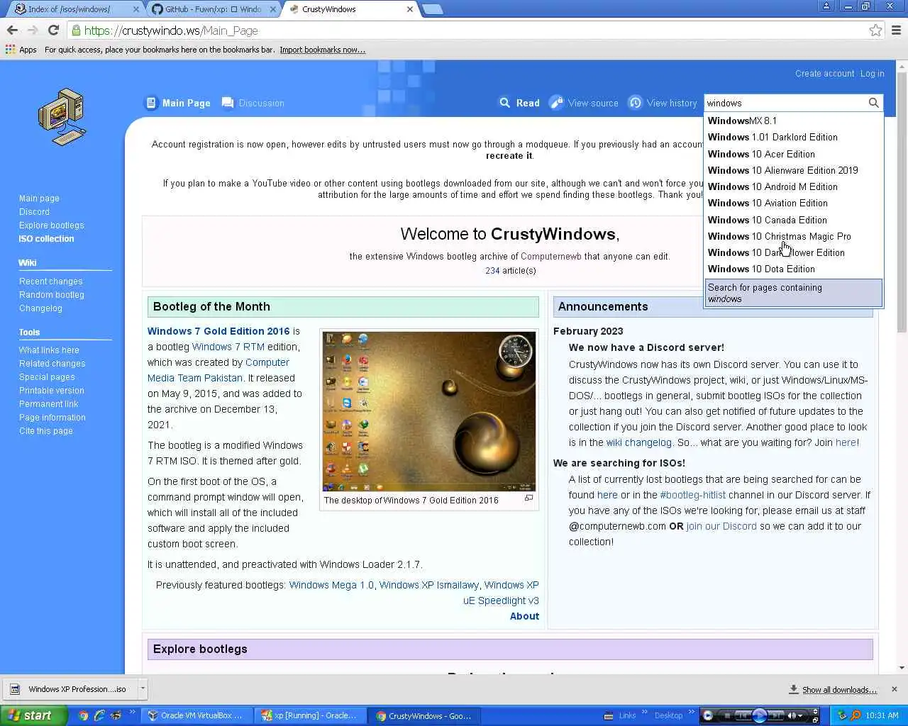Click the orange magnifier tray icon
The height and width of the screenshot is (726, 908).
pyautogui.click(x=856, y=715)
